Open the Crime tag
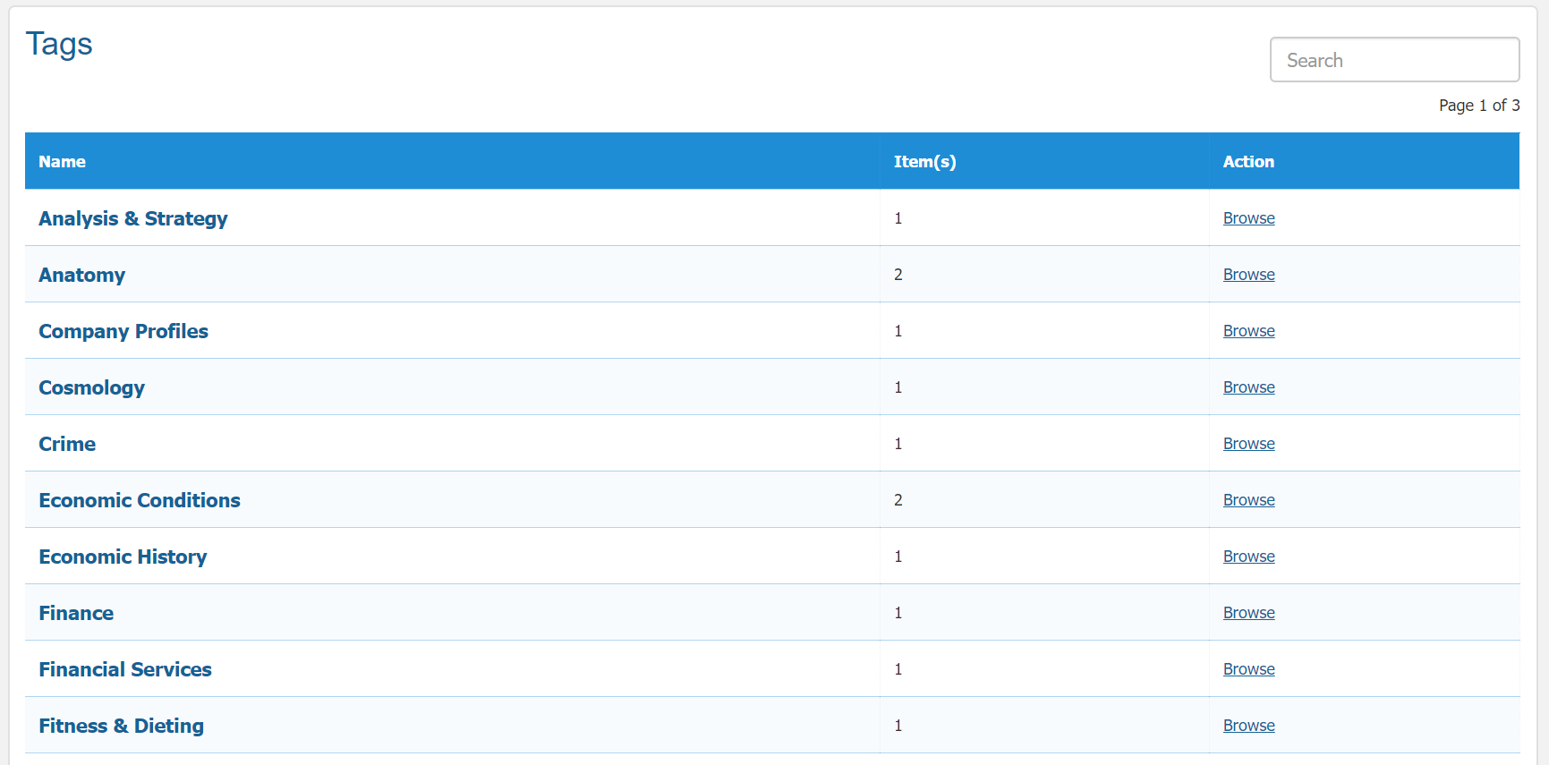The width and height of the screenshot is (1549, 765). 67,444
